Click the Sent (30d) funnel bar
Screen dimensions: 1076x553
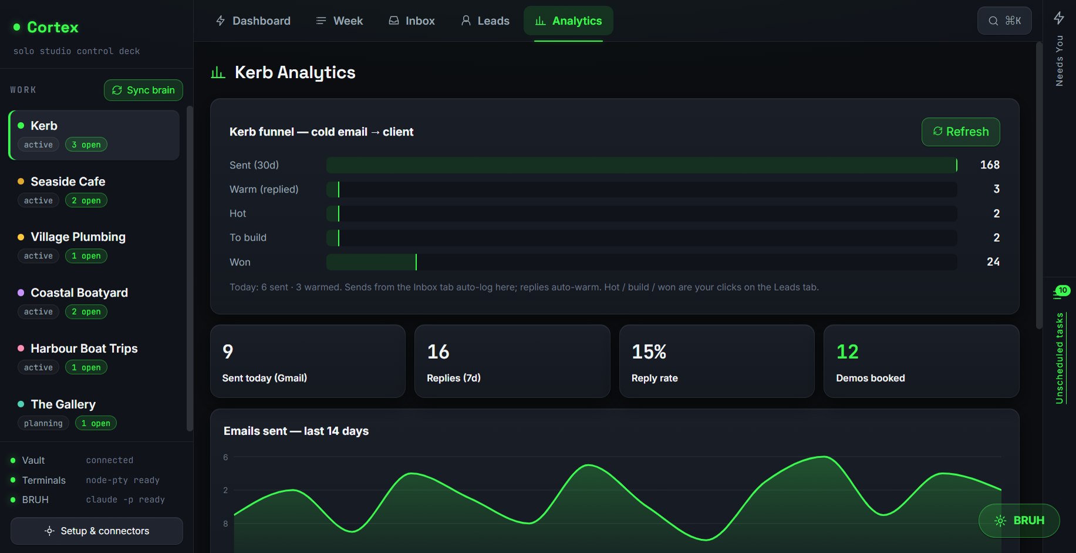pos(642,165)
